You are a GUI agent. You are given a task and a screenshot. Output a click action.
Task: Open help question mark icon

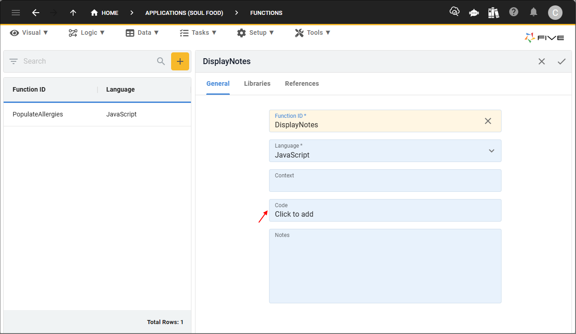click(514, 12)
